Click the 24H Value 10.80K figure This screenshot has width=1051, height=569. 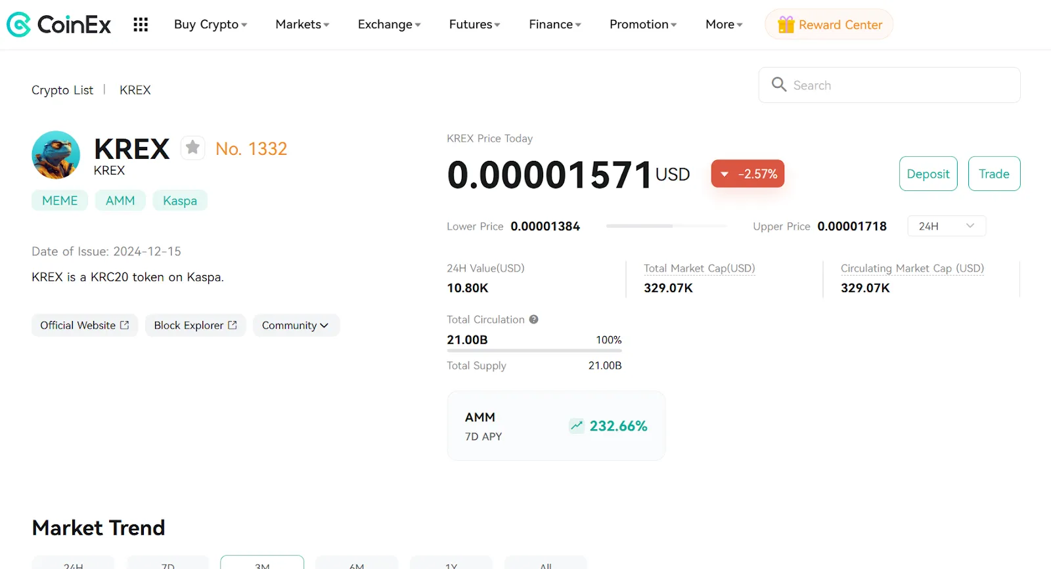coord(468,288)
